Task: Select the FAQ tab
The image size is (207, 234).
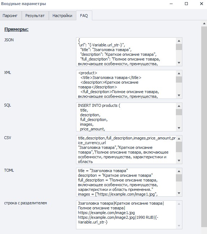Action: point(84,15)
